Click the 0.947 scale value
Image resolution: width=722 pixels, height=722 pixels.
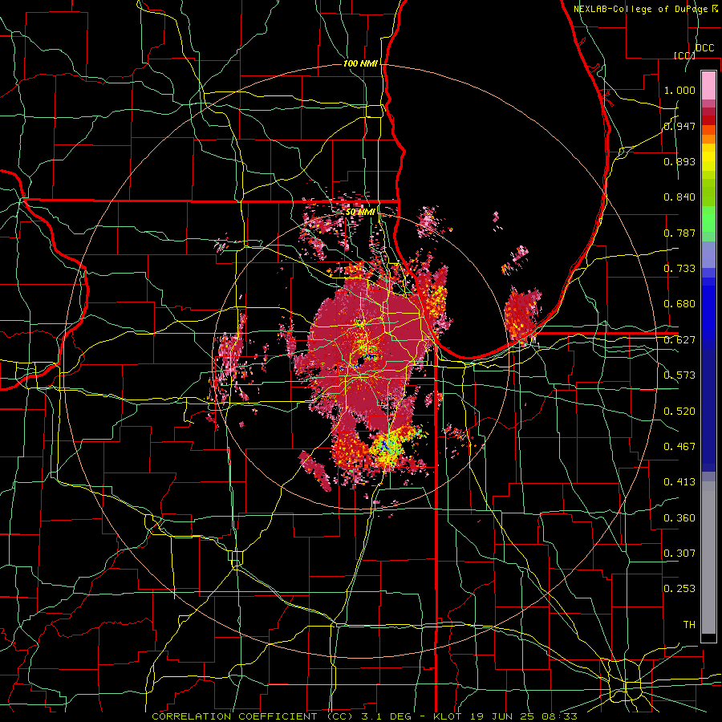(x=679, y=126)
